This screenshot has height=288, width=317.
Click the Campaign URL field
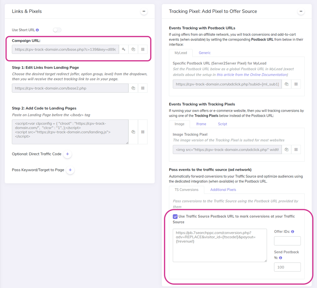click(65, 49)
